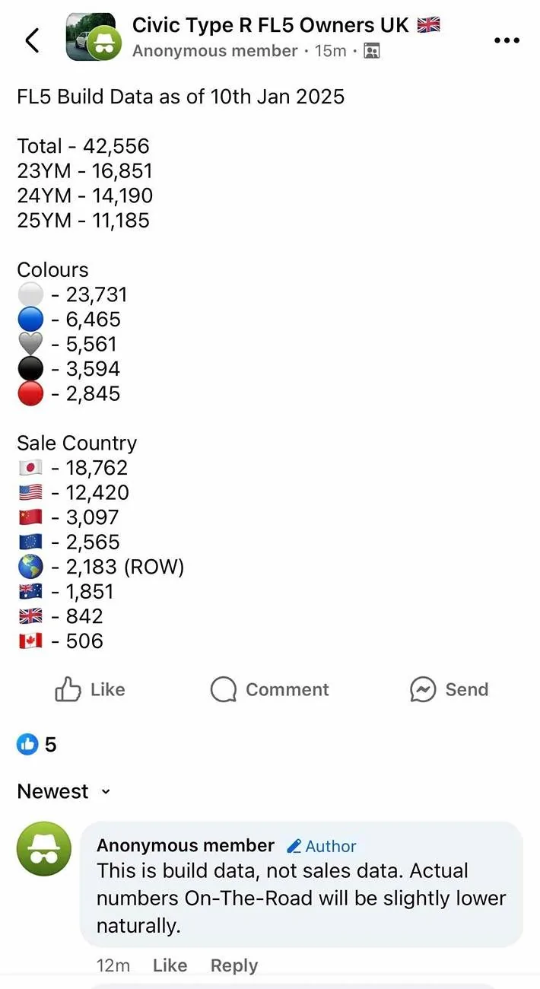Expand sort options via the chevron next to Newest
540x989 pixels.
[105, 792]
